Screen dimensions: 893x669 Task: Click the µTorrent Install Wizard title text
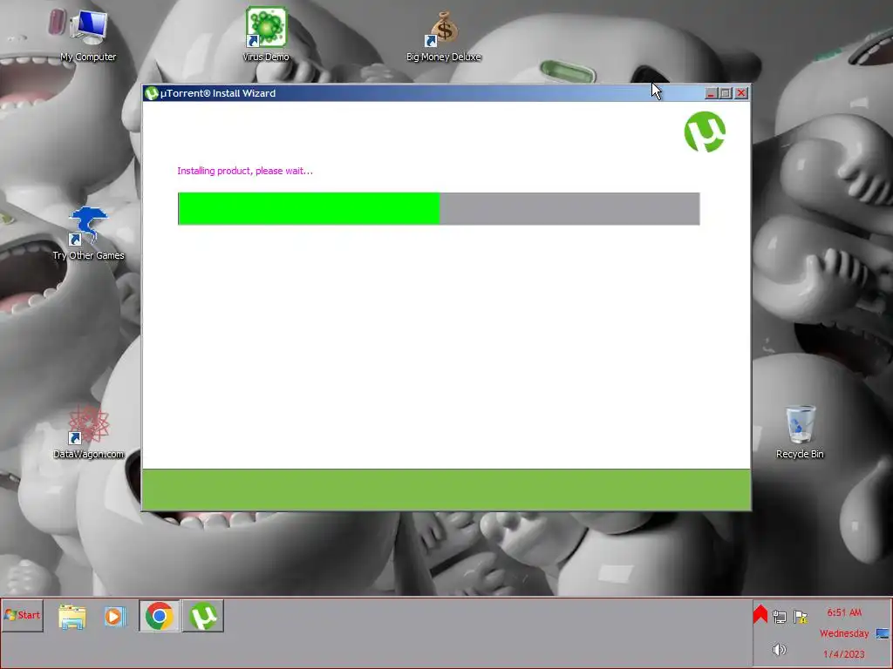tap(218, 93)
